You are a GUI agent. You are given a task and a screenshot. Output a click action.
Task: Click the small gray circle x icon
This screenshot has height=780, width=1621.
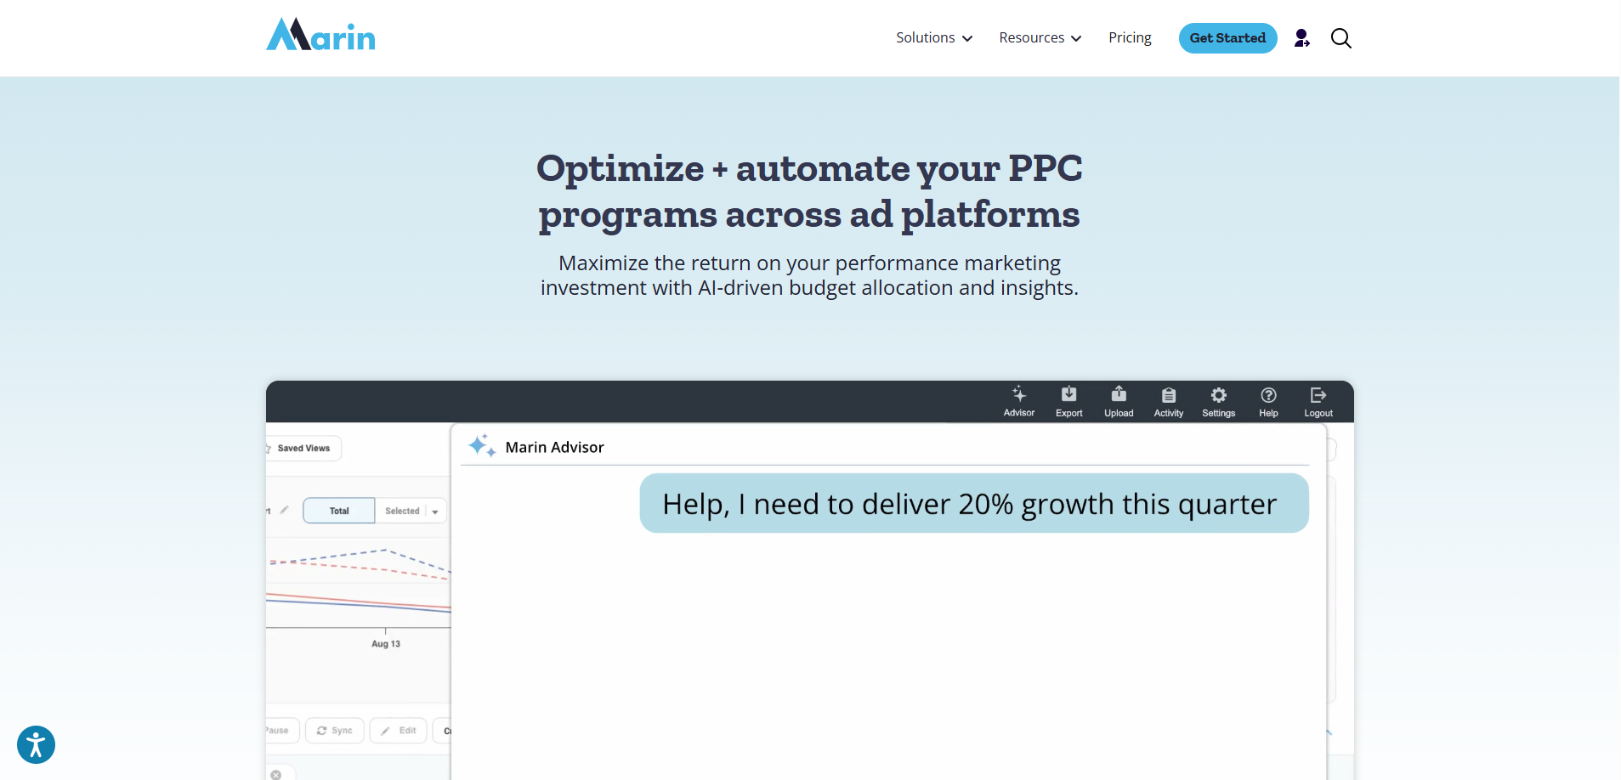[275, 774]
